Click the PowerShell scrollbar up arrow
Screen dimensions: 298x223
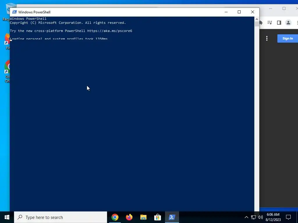(x=257, y=19)
